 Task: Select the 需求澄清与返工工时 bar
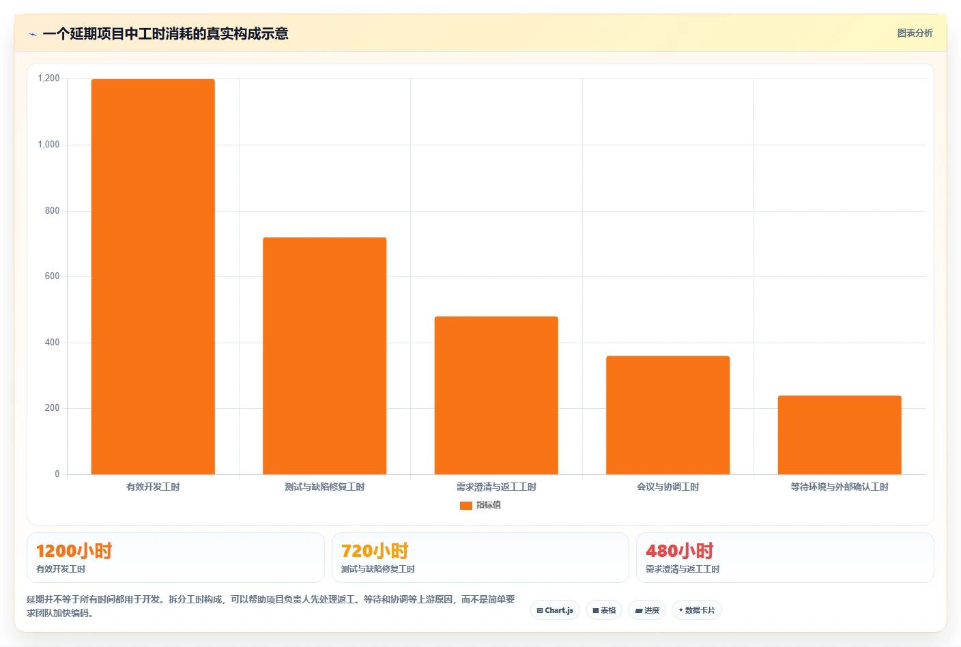pos(496,395)
